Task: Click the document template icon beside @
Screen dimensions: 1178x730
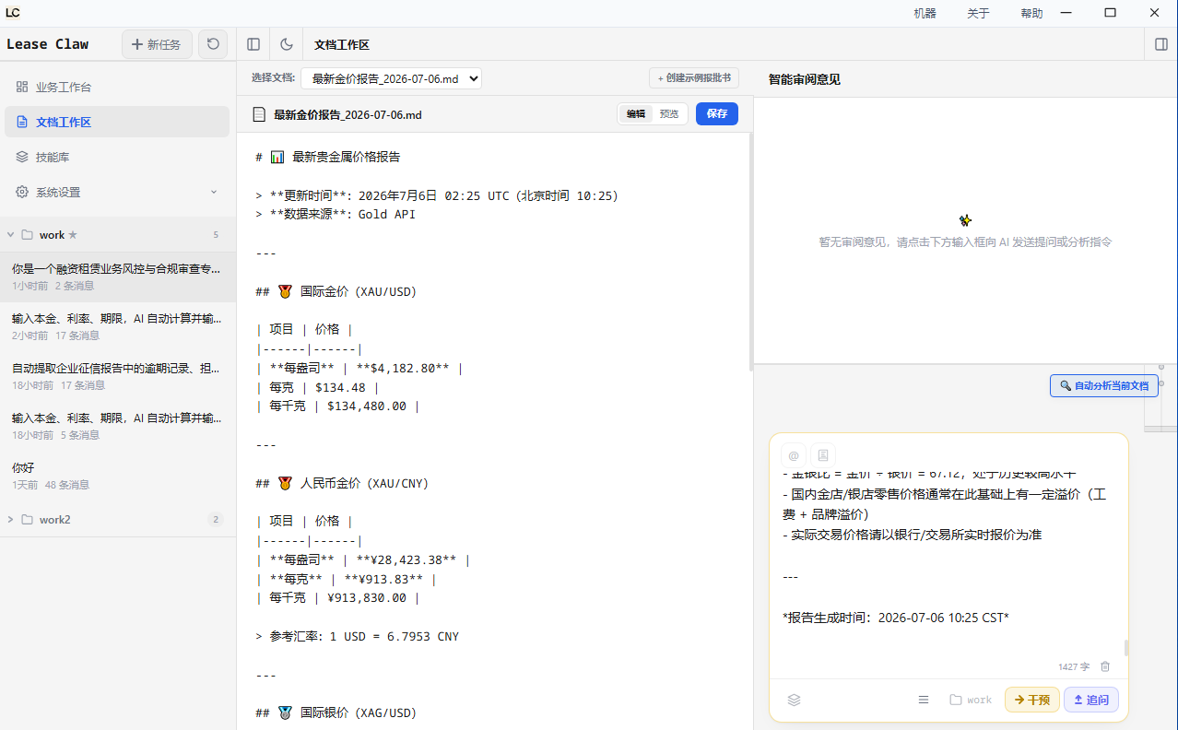Action: (x=823, y=454)
